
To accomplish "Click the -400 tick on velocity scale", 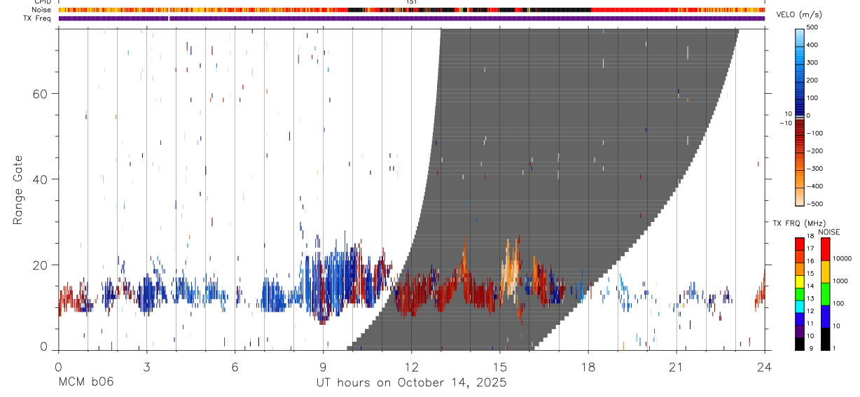I will pos(814,187).
